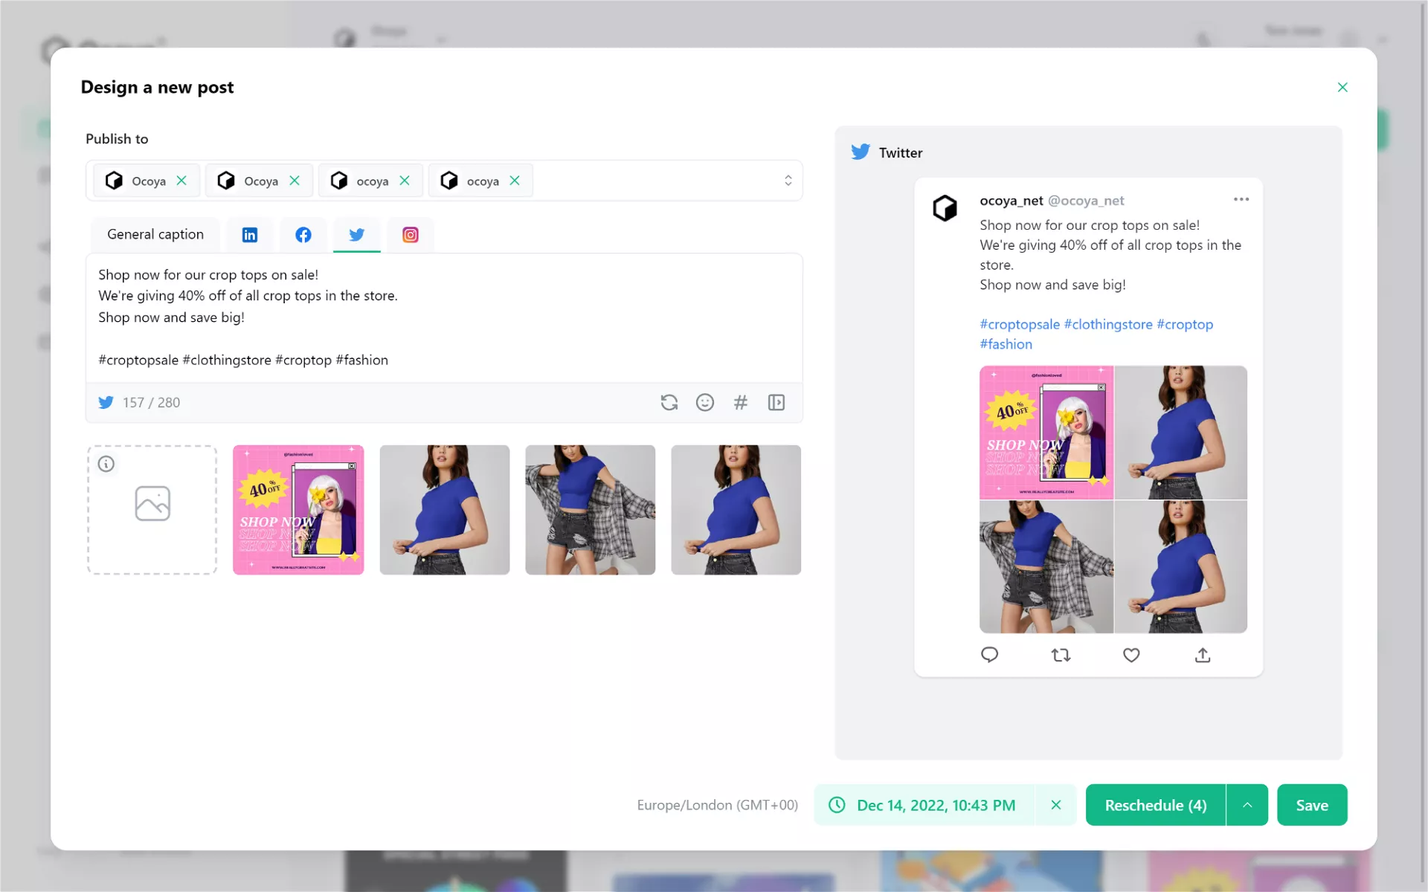1428x892 pixels.
Task: Clear the scheduled date and time
Action: [1055, 805]
